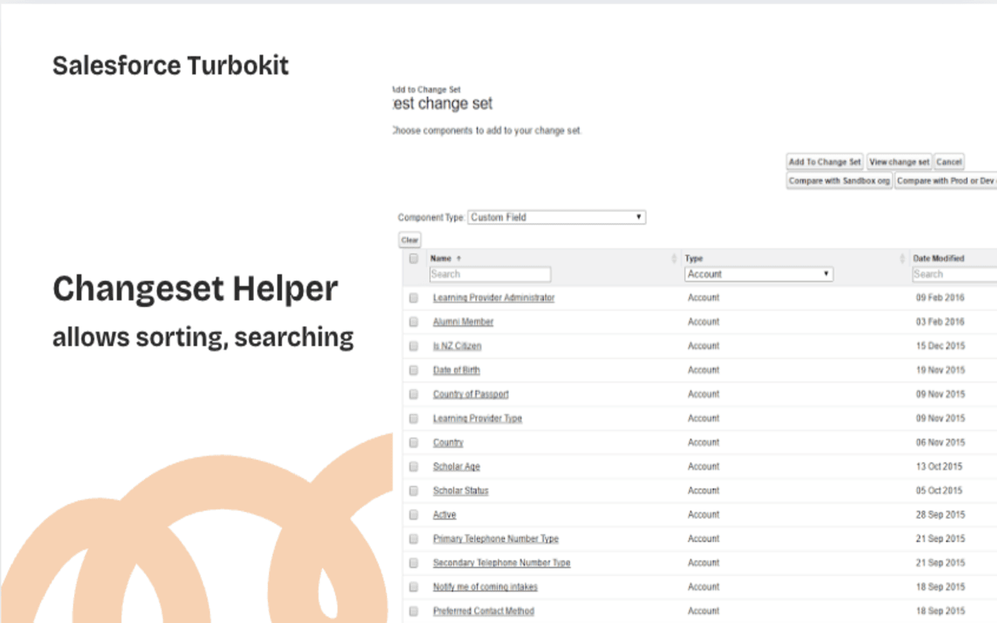This screenshot has height=623, width=997.
Task: Check the Country of Passport row checkbox
Action: (414, 395)
